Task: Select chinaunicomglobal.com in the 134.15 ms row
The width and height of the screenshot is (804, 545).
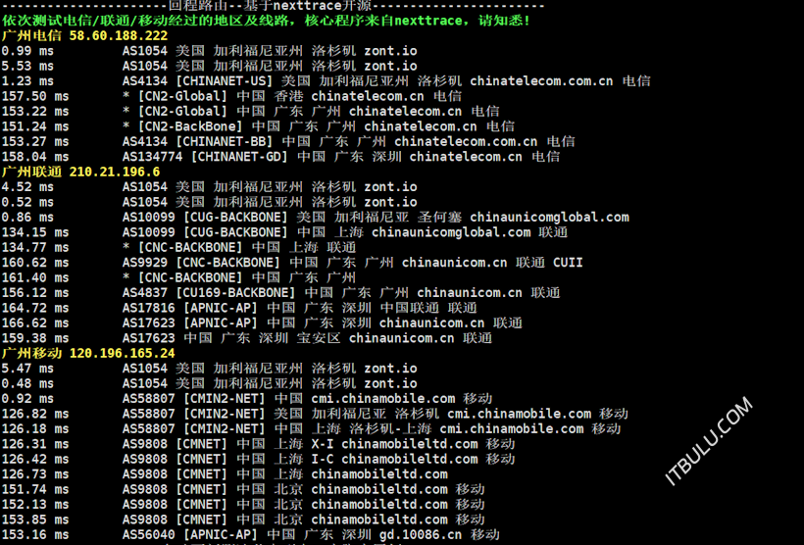Action: pyautogui.click(x=451, y=232)
